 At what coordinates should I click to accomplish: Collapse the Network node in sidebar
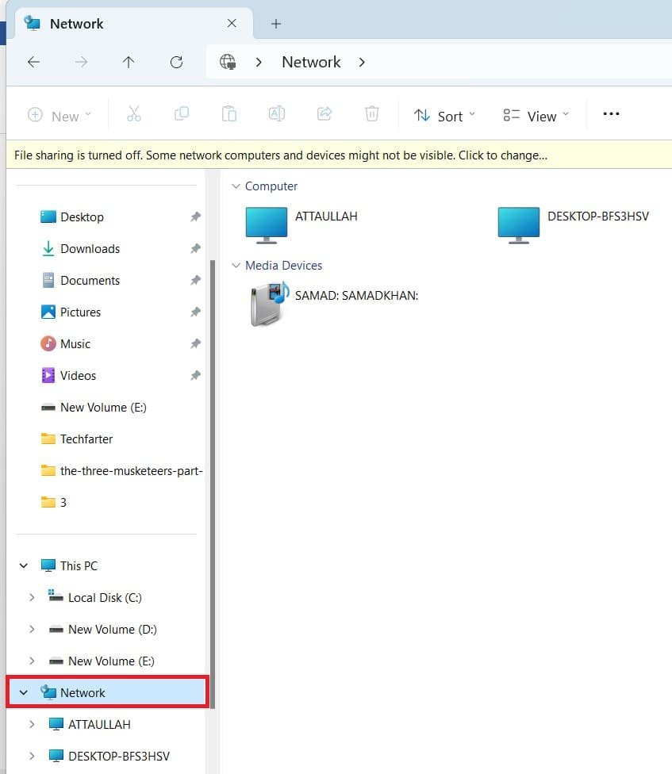click(24, 693)
